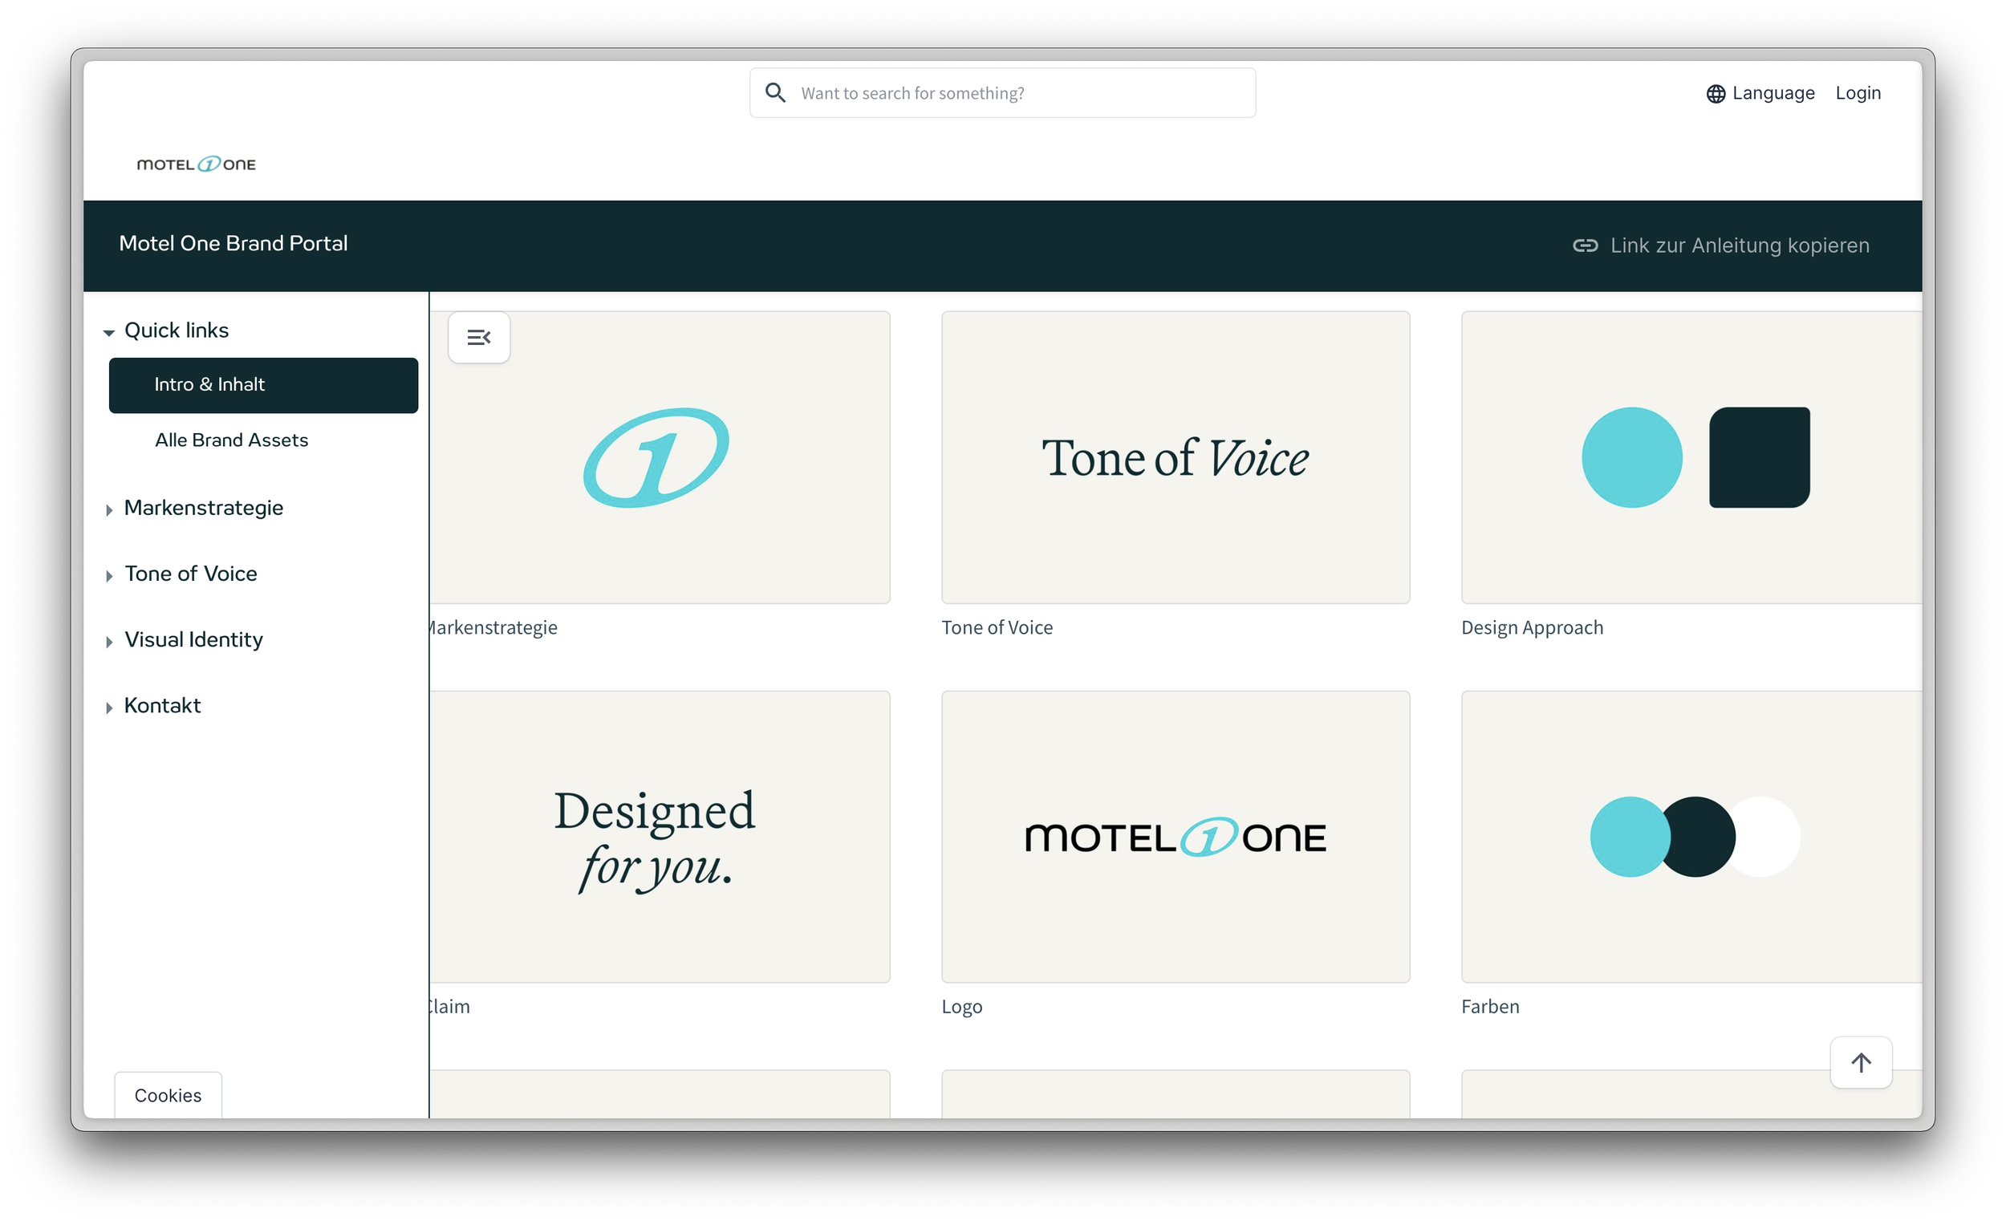Open the Markenstrategie tile with the teal one emblem

pyautogui.click(x=658, y=457)
